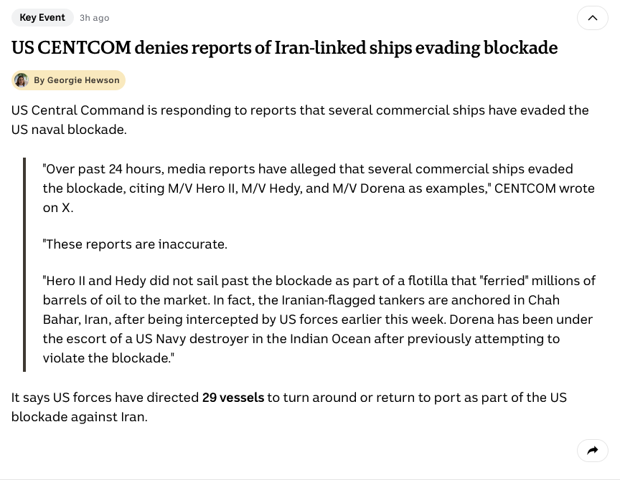The image size is (620, 480).
Task: Click the bold 29 vessels text
Action: (232, 397)
